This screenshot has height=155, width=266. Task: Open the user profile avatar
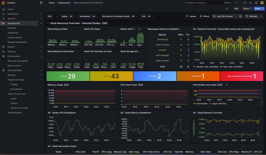262,3
